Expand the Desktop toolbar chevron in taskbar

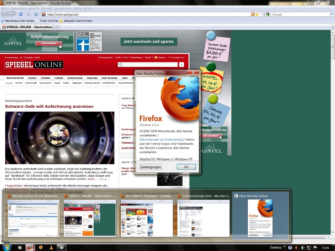(284, 247)
